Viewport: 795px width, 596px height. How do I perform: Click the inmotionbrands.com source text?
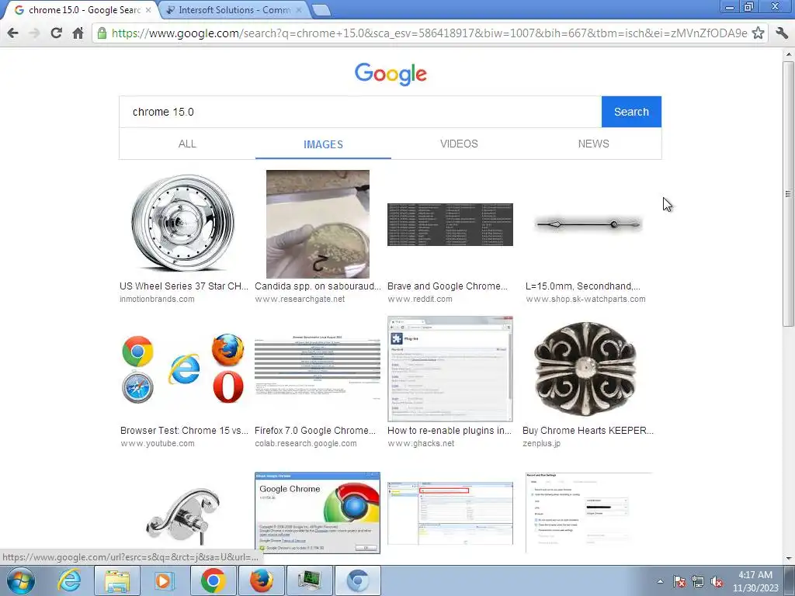[x=157, y=299]
